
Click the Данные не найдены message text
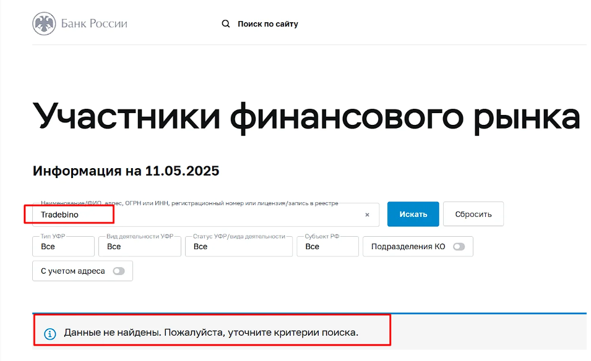211,333
